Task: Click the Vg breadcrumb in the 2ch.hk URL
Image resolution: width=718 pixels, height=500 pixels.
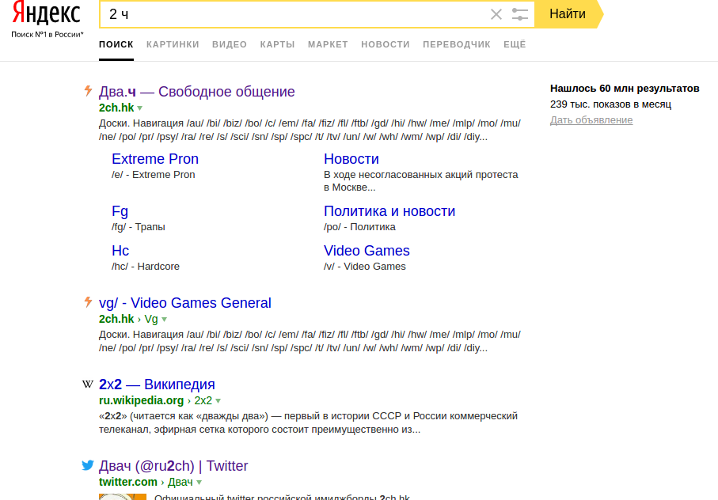Action: point(151,319)
